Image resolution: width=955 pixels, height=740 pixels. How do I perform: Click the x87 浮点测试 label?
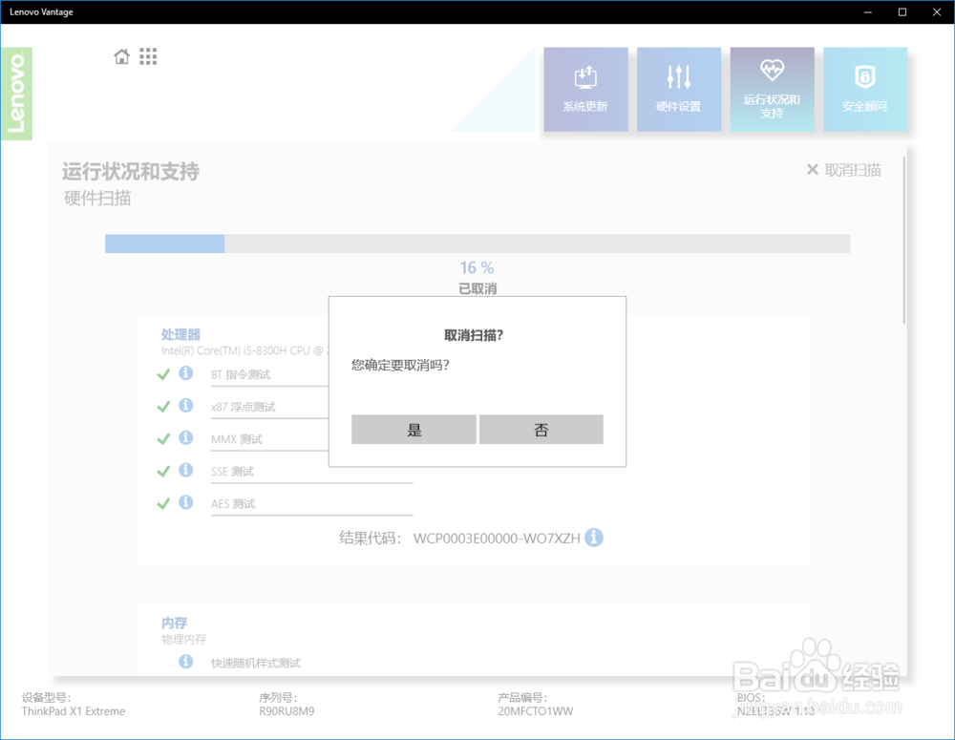pyautogui.click(x=243, y=407)
